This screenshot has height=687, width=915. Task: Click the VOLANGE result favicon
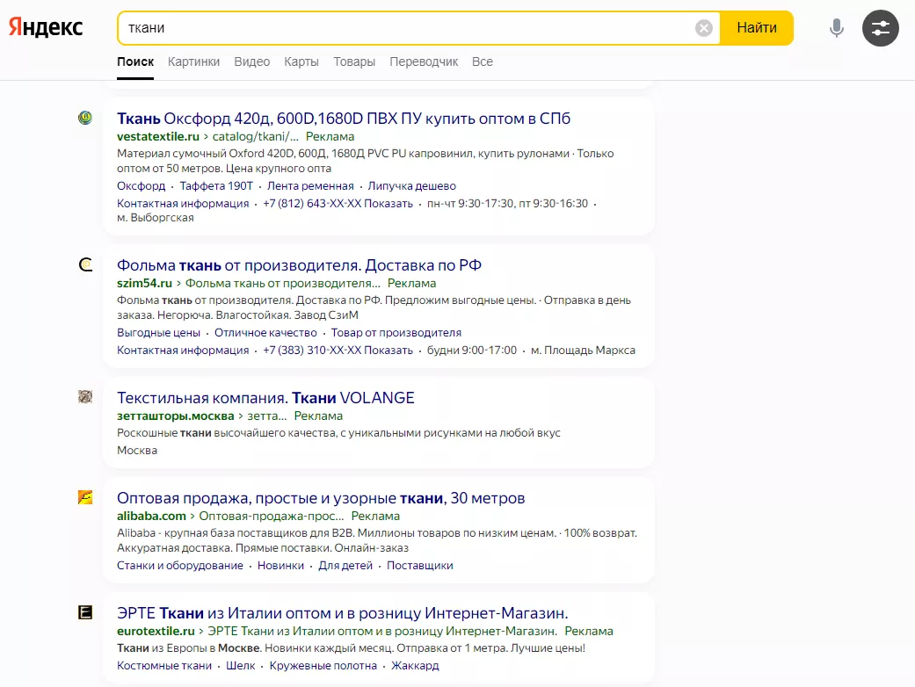click(x=85, y=397)
